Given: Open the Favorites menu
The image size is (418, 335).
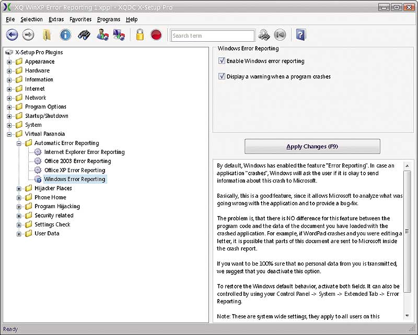Looking at the screenshot, I should click(80, 19).
